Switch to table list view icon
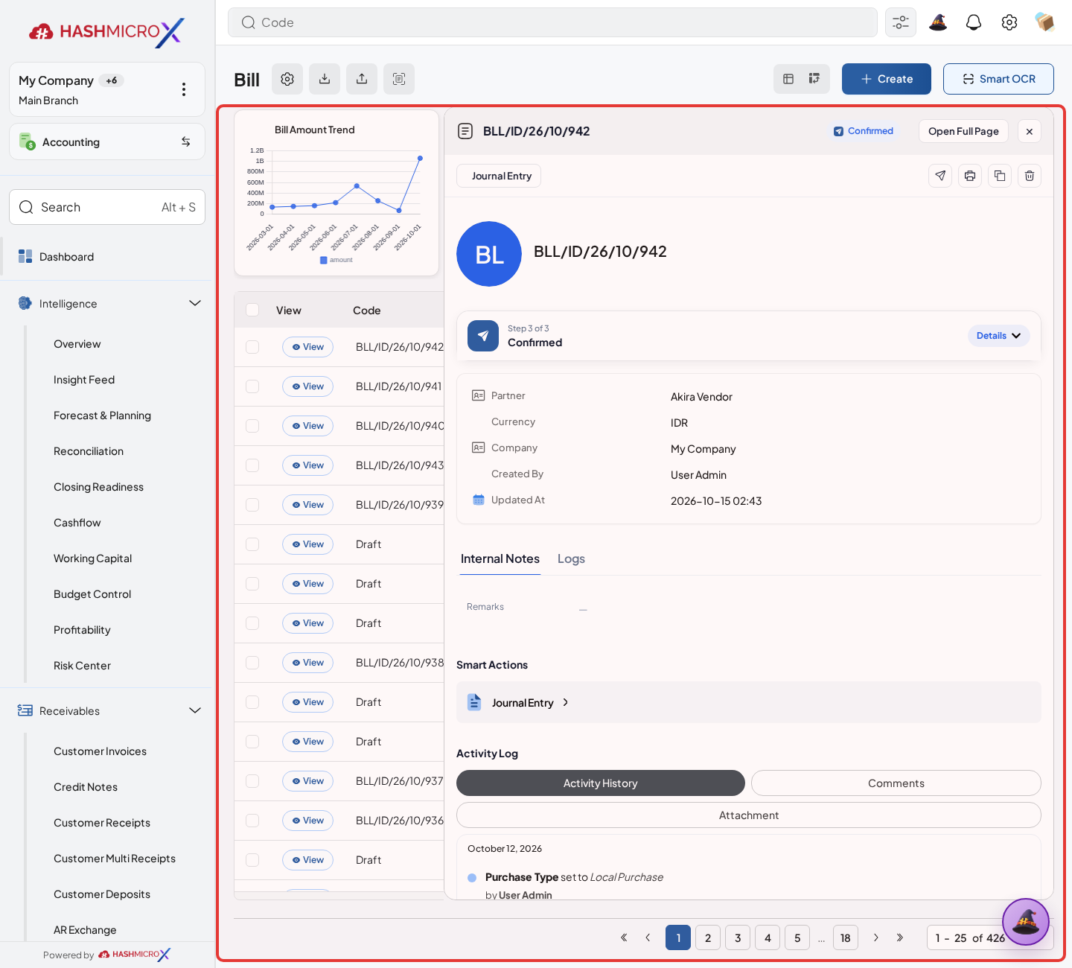Viewport: 1072px width, 968px height. click(x=788, y=79)
